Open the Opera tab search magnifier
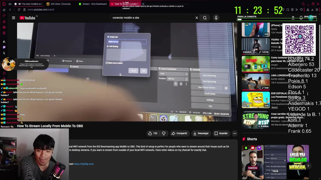 [x=303, y=4]
